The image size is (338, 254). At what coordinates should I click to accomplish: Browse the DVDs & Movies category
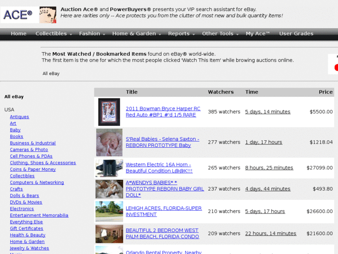coord(26,202)
